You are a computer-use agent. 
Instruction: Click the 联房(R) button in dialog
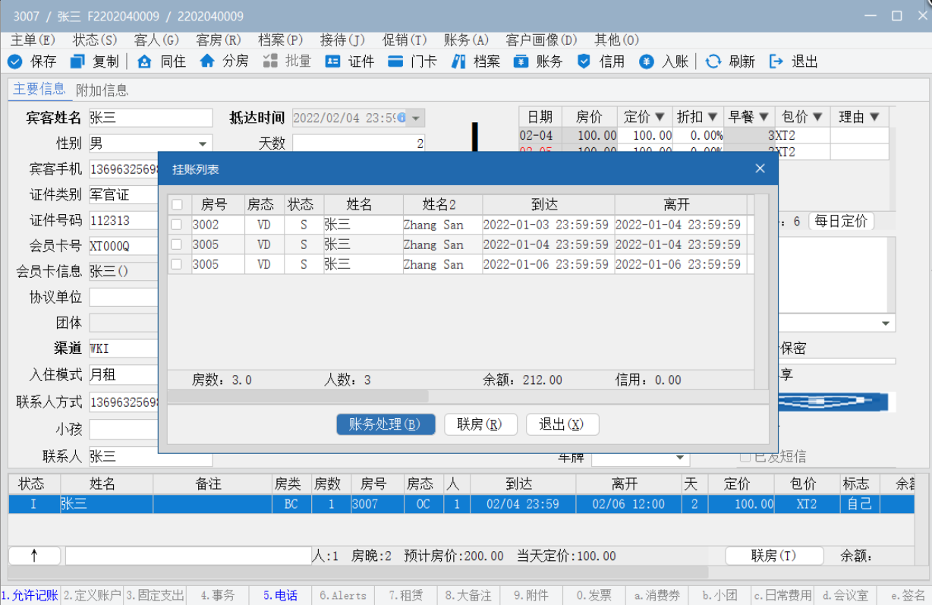click(480, 424)
